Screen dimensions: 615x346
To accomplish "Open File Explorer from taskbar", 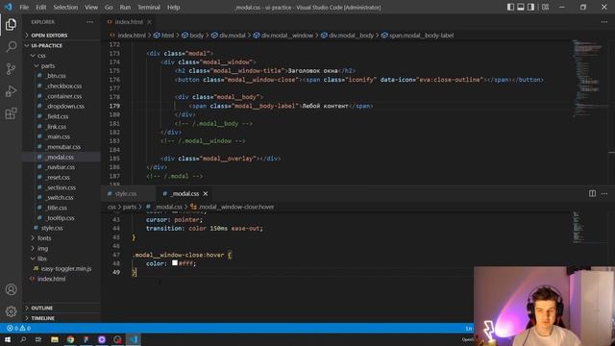I will [x=55, y=339].
